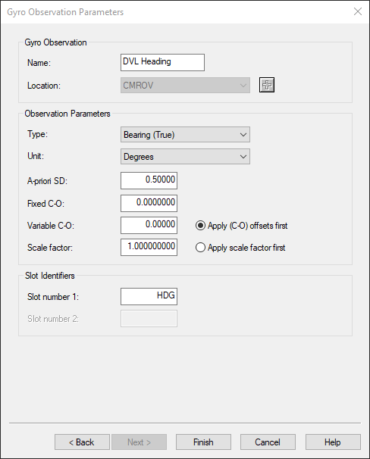Viewport: 370px width, 459px height.
Task: Click the greyed-out Next button
Action: pyautogui.click(x=140, y=442)
